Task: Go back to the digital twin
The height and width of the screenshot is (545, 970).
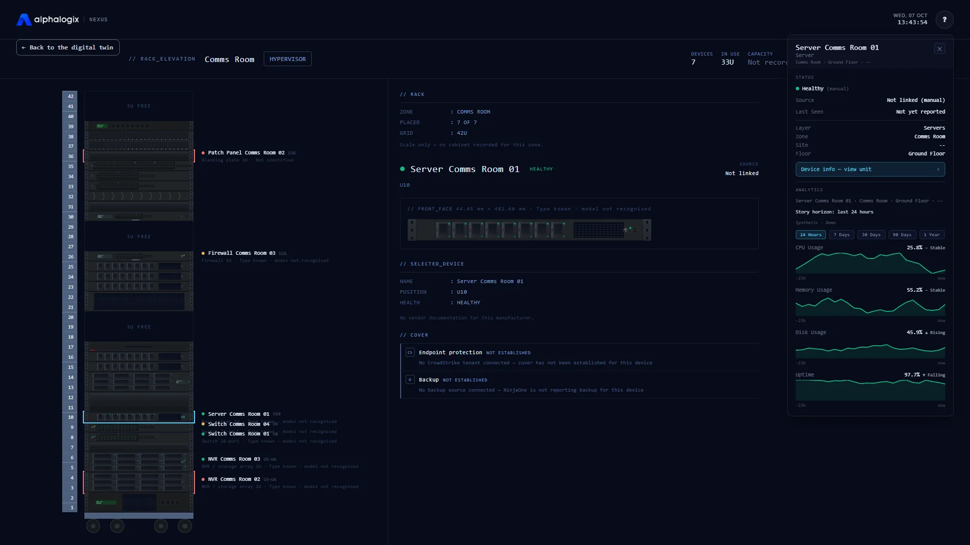Action: coord(68,47)
